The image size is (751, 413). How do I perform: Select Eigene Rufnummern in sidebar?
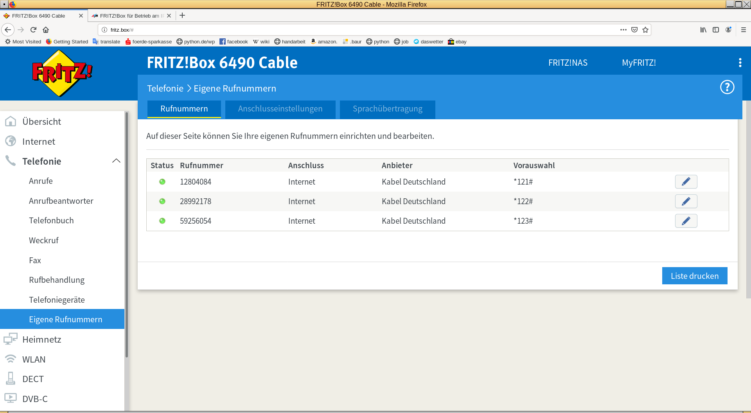pyautogui.click(x=62, y=319)
